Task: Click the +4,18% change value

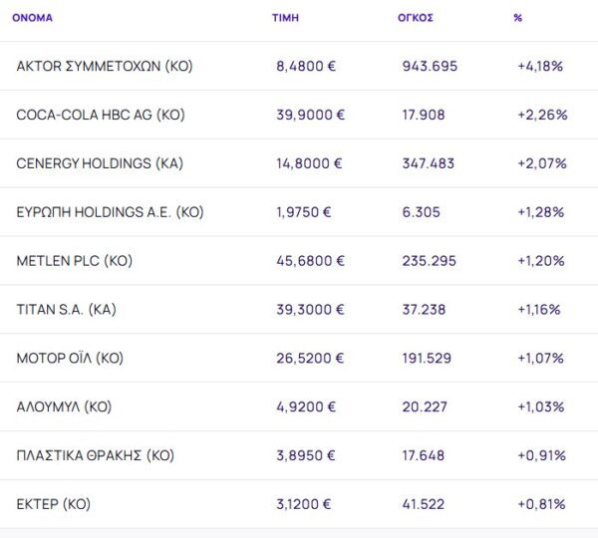Action: click(x=540, y=67)
